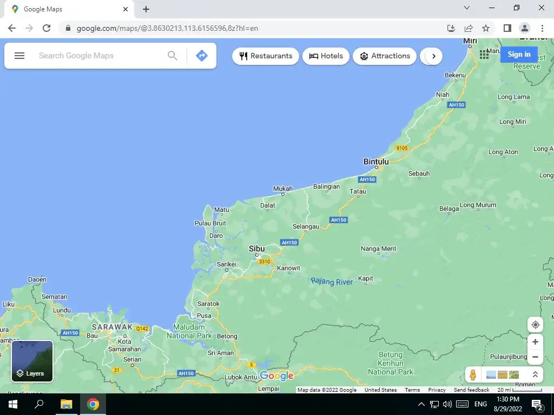554x415 pixels.
Task: Click United States region link in footer
Action: (x=380, y=390)
